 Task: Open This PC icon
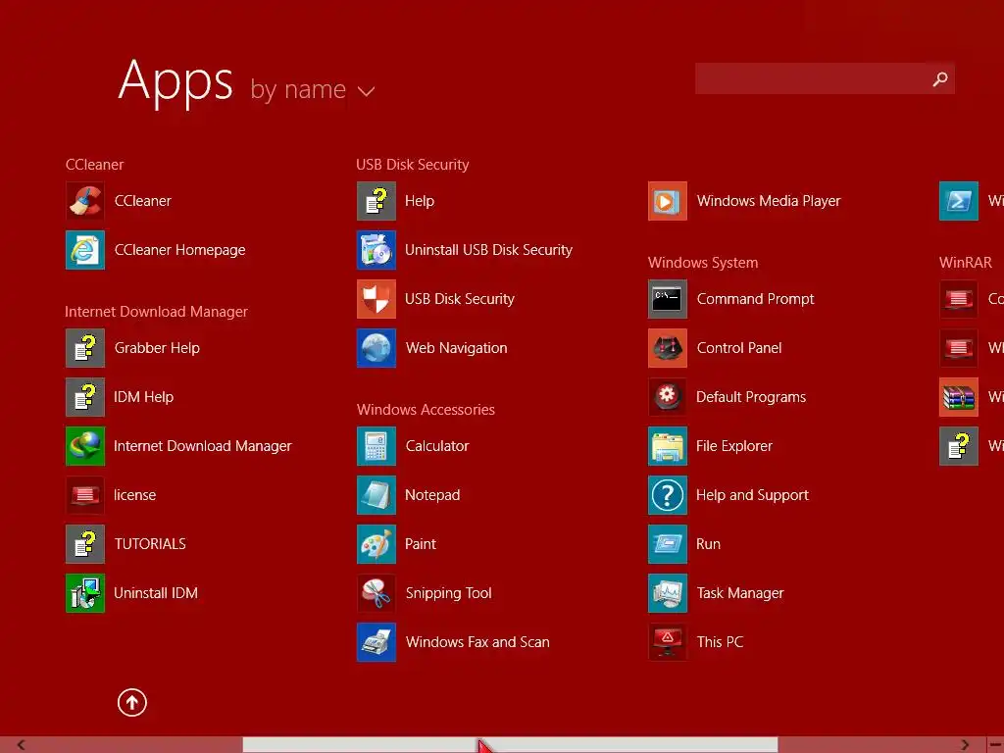pyautogui.click(x=668, y=642)
